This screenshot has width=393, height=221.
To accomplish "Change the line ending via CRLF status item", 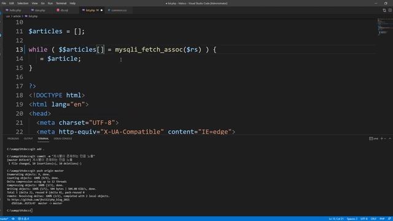I will click(x=373, y=219).
